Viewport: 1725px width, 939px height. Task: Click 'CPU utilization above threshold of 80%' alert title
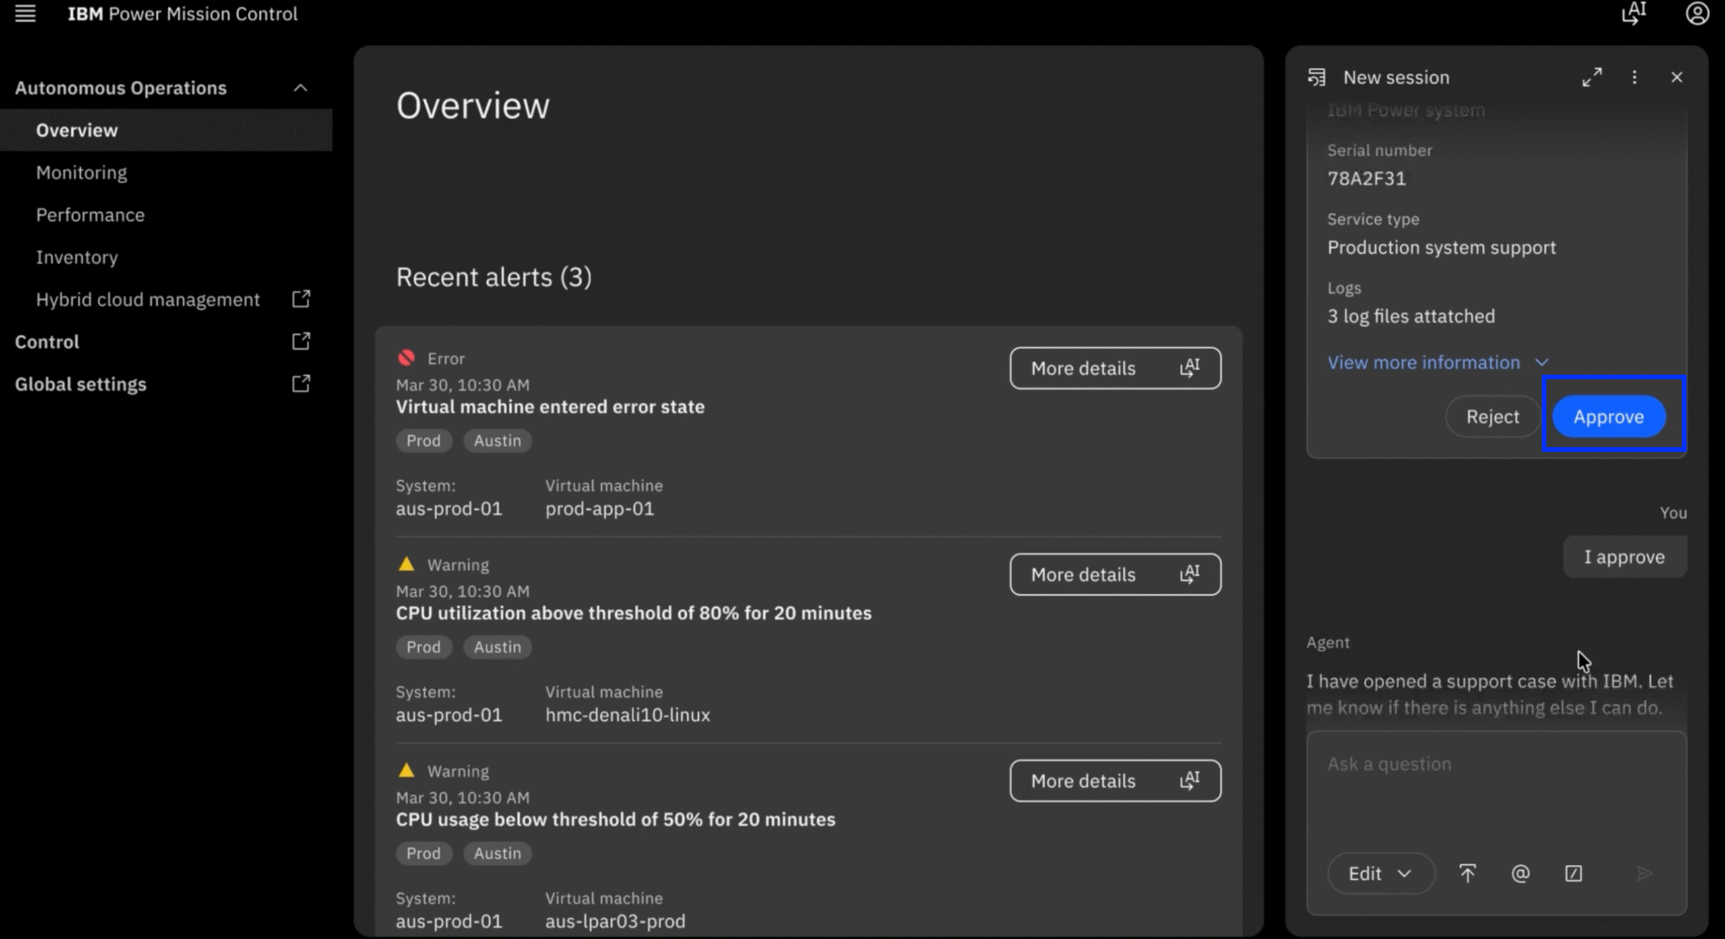pos(633,613)
